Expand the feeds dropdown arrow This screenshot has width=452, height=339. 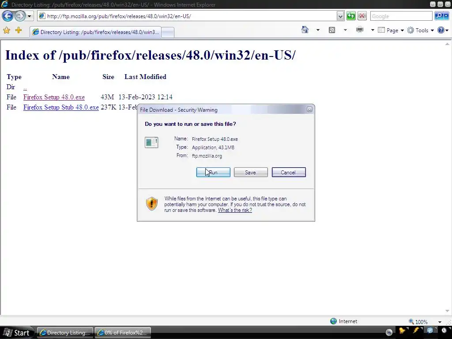(345, 30)
